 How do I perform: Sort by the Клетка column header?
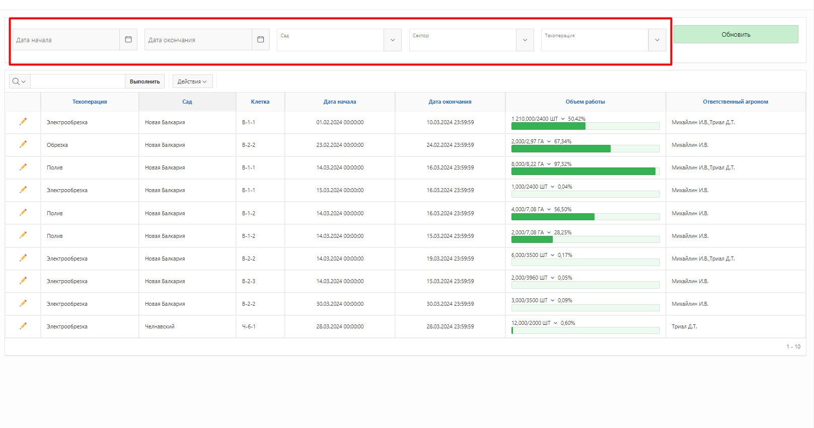[260, 102]
